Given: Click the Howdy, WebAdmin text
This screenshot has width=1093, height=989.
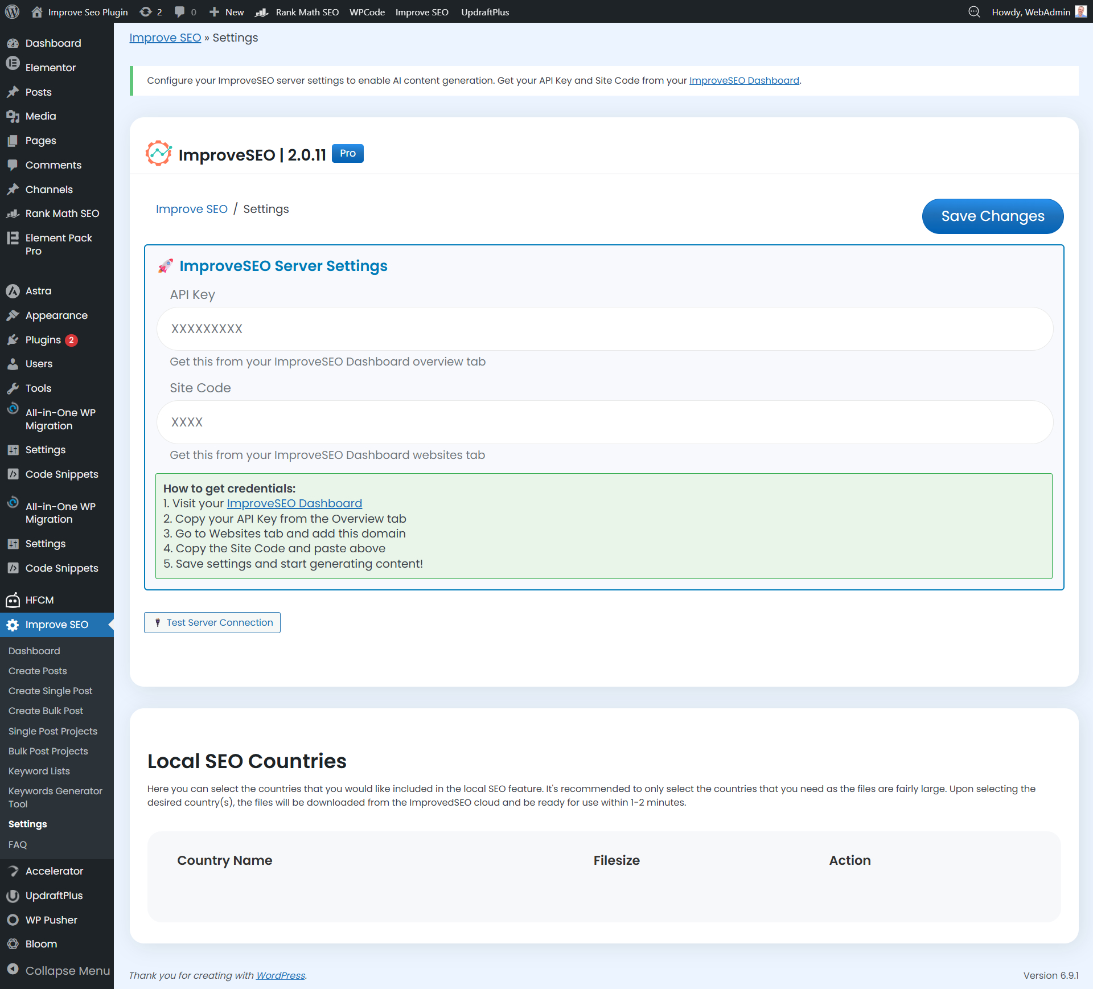Looking at the screenshot, I should point(1031,12).
